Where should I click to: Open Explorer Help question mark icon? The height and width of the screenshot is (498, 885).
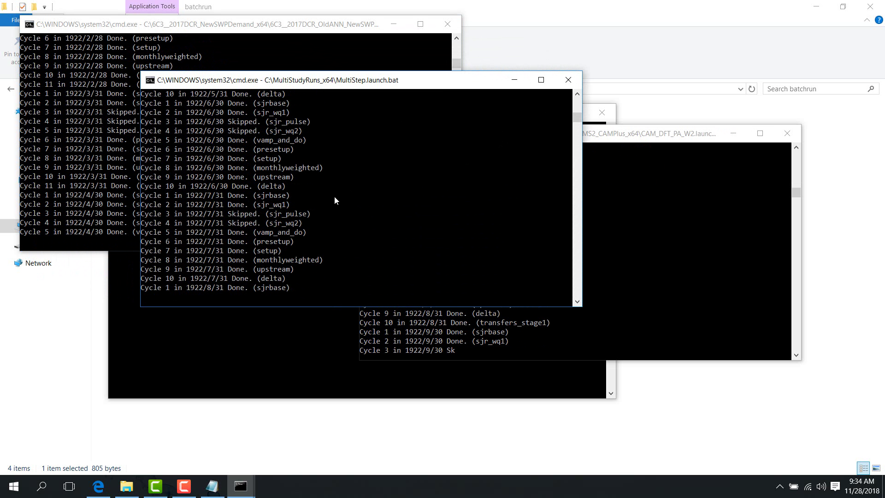click(879, 20)
